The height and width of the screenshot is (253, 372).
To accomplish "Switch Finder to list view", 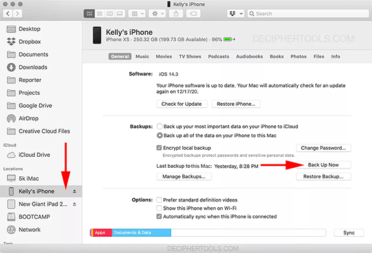I will point(99,14).
